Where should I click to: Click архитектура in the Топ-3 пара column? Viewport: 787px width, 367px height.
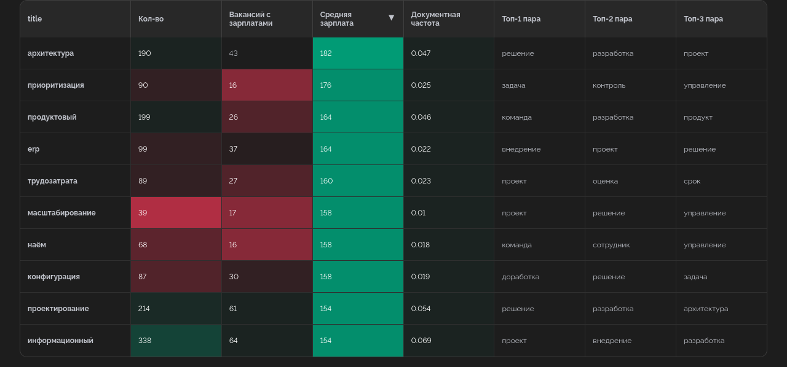point(705,309)
